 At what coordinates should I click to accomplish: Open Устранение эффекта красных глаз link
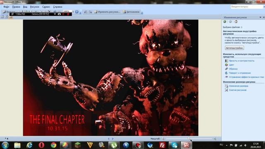tap(246, 77)
